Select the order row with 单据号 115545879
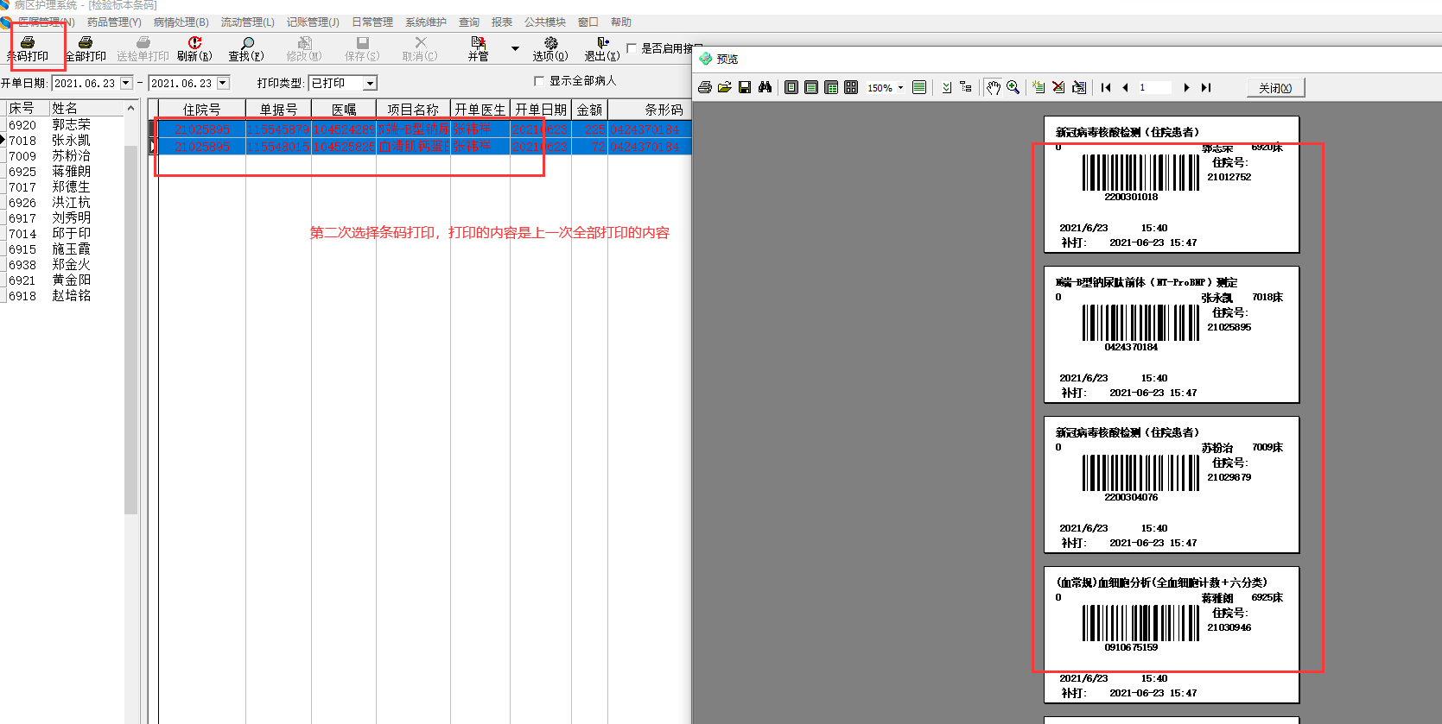The height and width of the screenshot is (724, 1442). (423, 129)
